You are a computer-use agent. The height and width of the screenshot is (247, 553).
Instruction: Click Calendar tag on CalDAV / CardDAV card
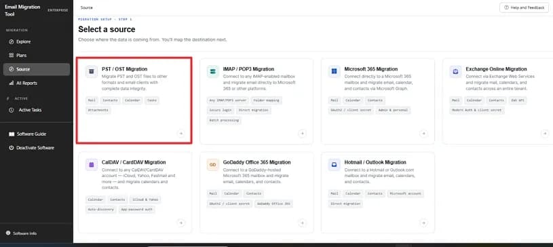pos(96,199)
